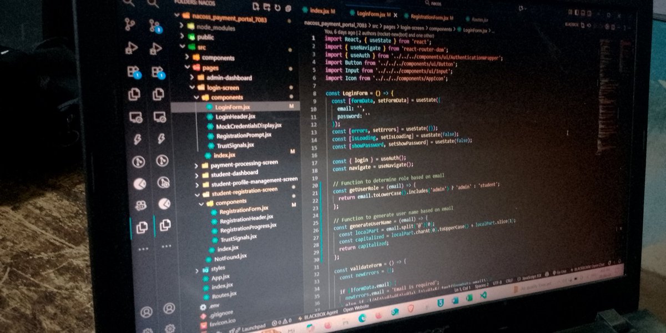Open TrustSignals.jsx below RegistrationPrompt.jsx
The image size is (666, 333).
235,145
